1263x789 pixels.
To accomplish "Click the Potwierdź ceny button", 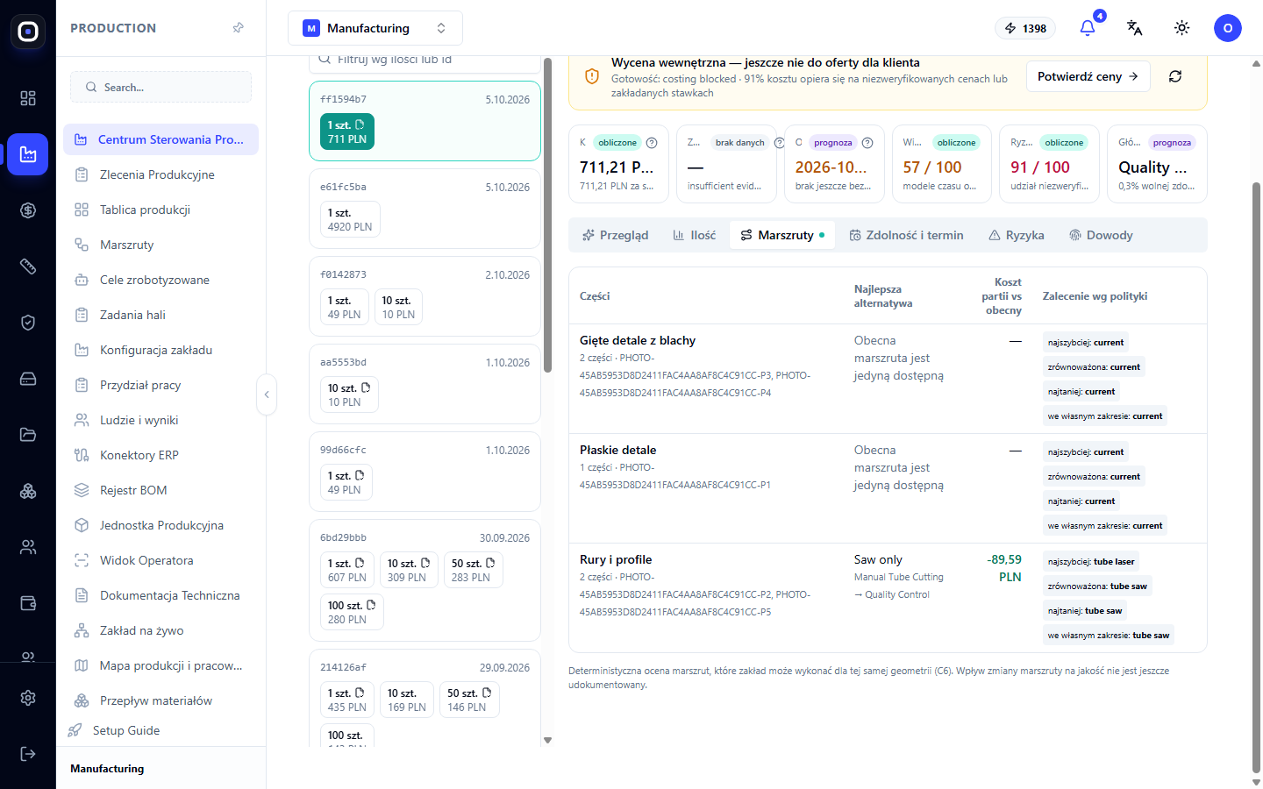I will pos(1088,76).
